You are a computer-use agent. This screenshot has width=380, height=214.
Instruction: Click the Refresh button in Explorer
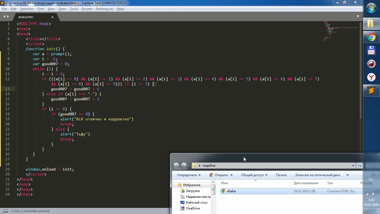(359, 166)
